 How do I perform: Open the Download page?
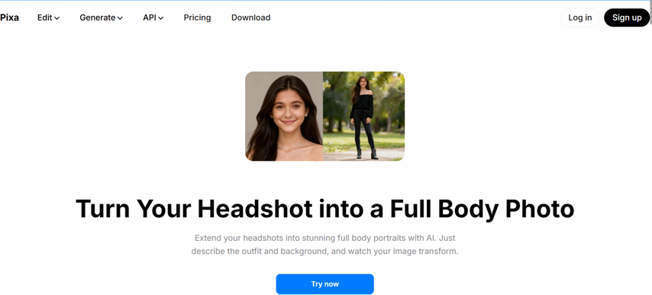tap(250, 18)
